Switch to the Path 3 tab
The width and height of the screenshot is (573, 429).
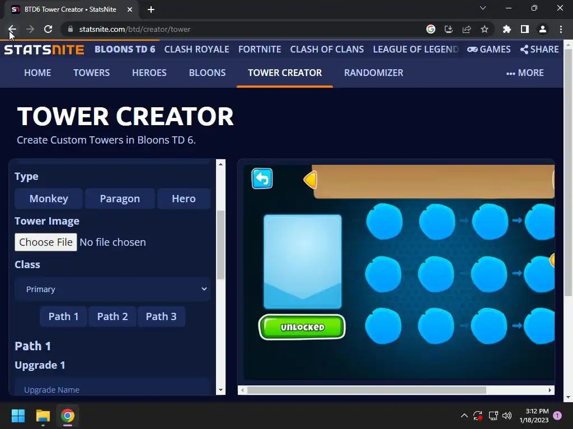(161, 316)
